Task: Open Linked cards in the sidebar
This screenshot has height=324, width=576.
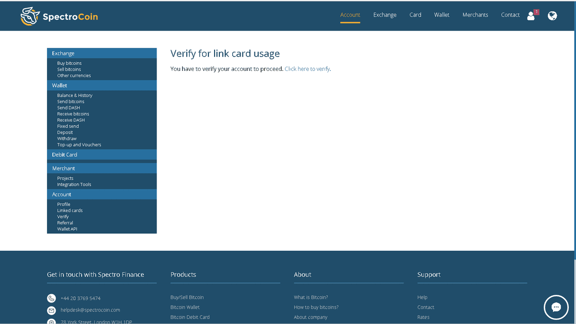Action: 70,210
